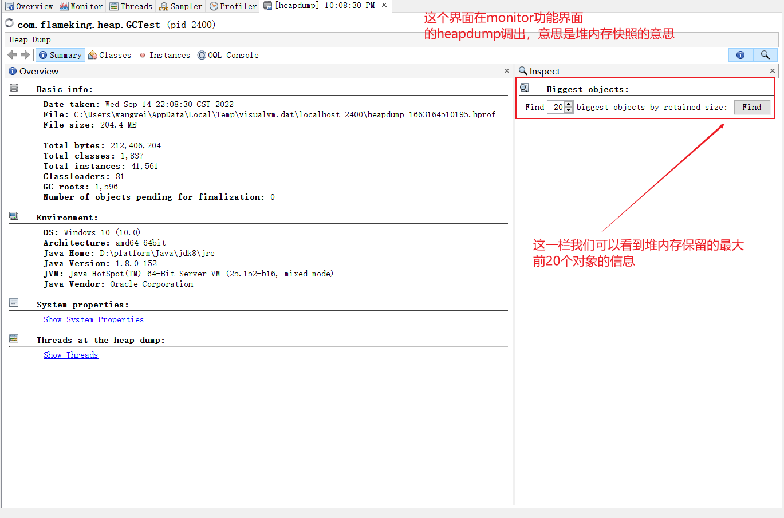Viewport: 784px width, 518px height.
Task: Select the Summary view
Action: click(x=60, y=55)
